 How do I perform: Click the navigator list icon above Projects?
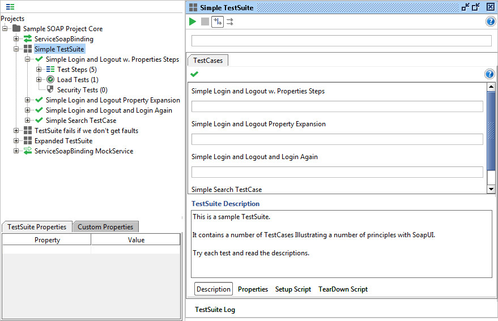(x=10, y=7)
